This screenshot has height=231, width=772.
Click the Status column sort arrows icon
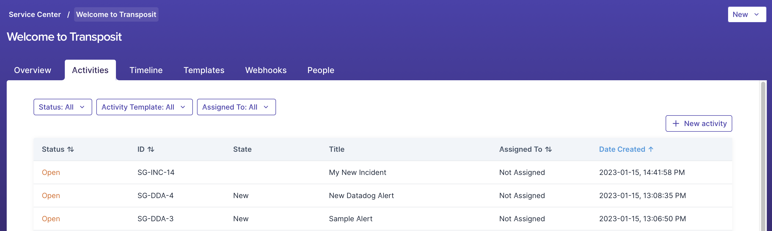click(x=71, y=149)
